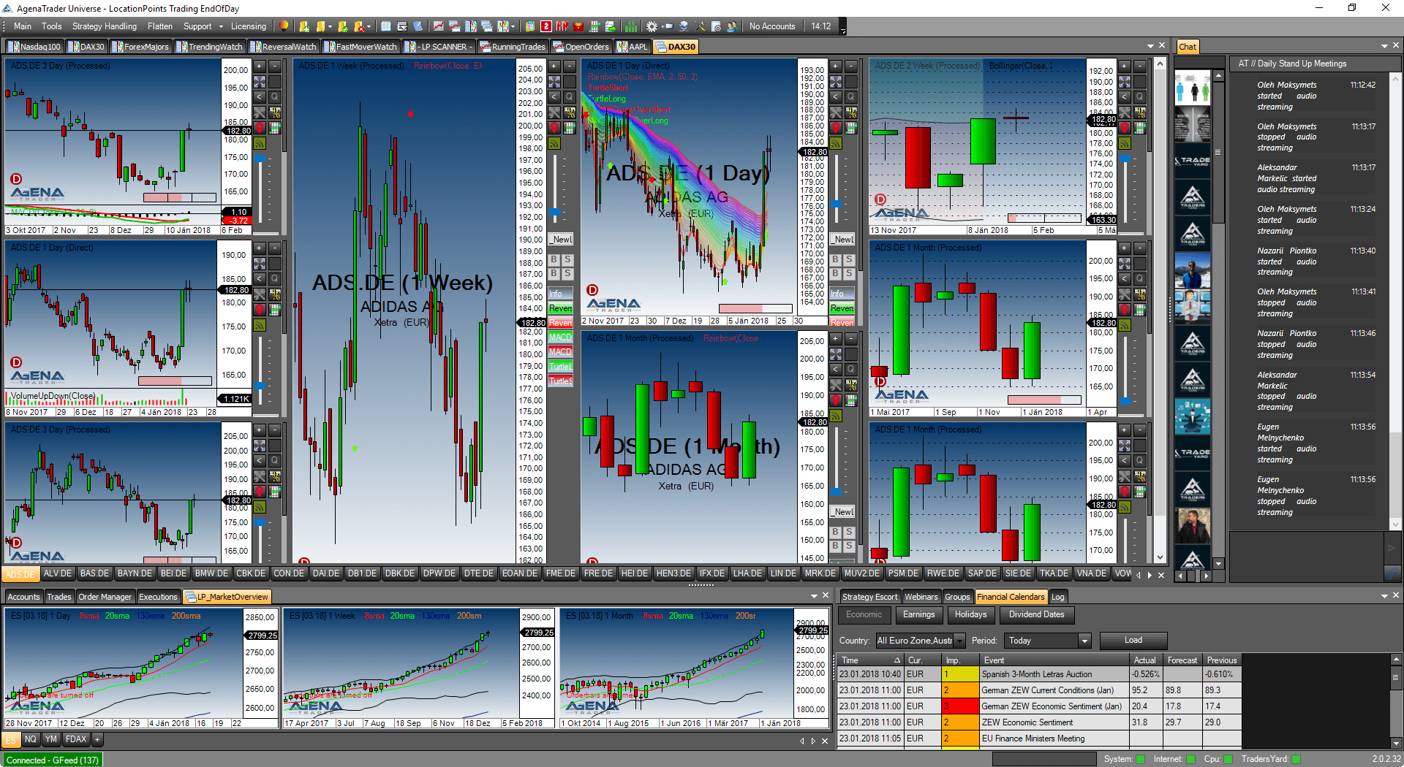Toggle red MACD strategy button
Image resolution: width=1404 pixels, height=767 pixels.
(560, 352)
